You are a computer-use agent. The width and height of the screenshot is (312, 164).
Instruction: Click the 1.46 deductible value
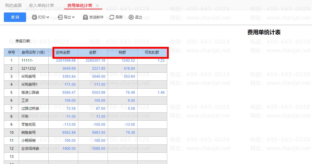[161, 93]
